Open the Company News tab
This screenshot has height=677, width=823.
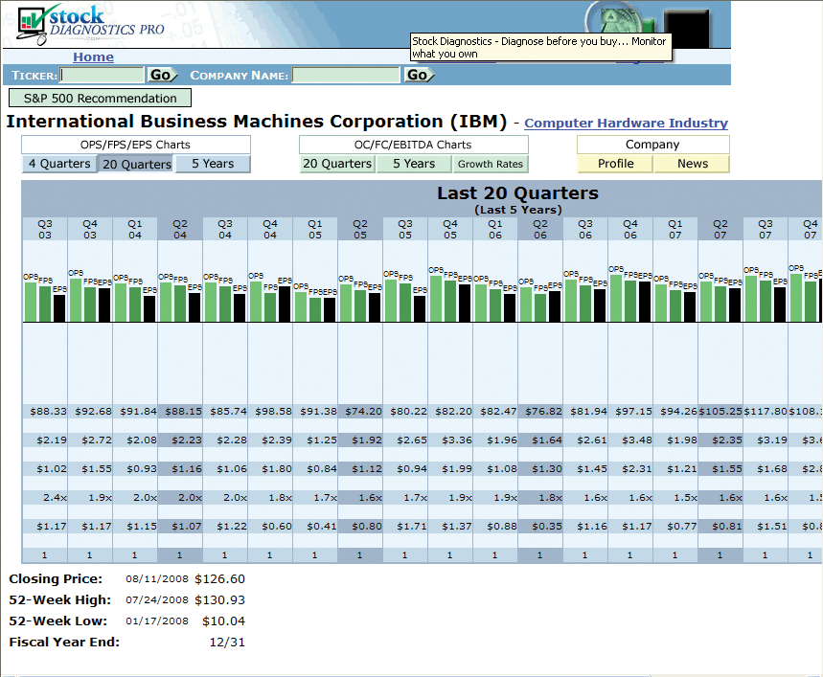[x=692, y=164]
